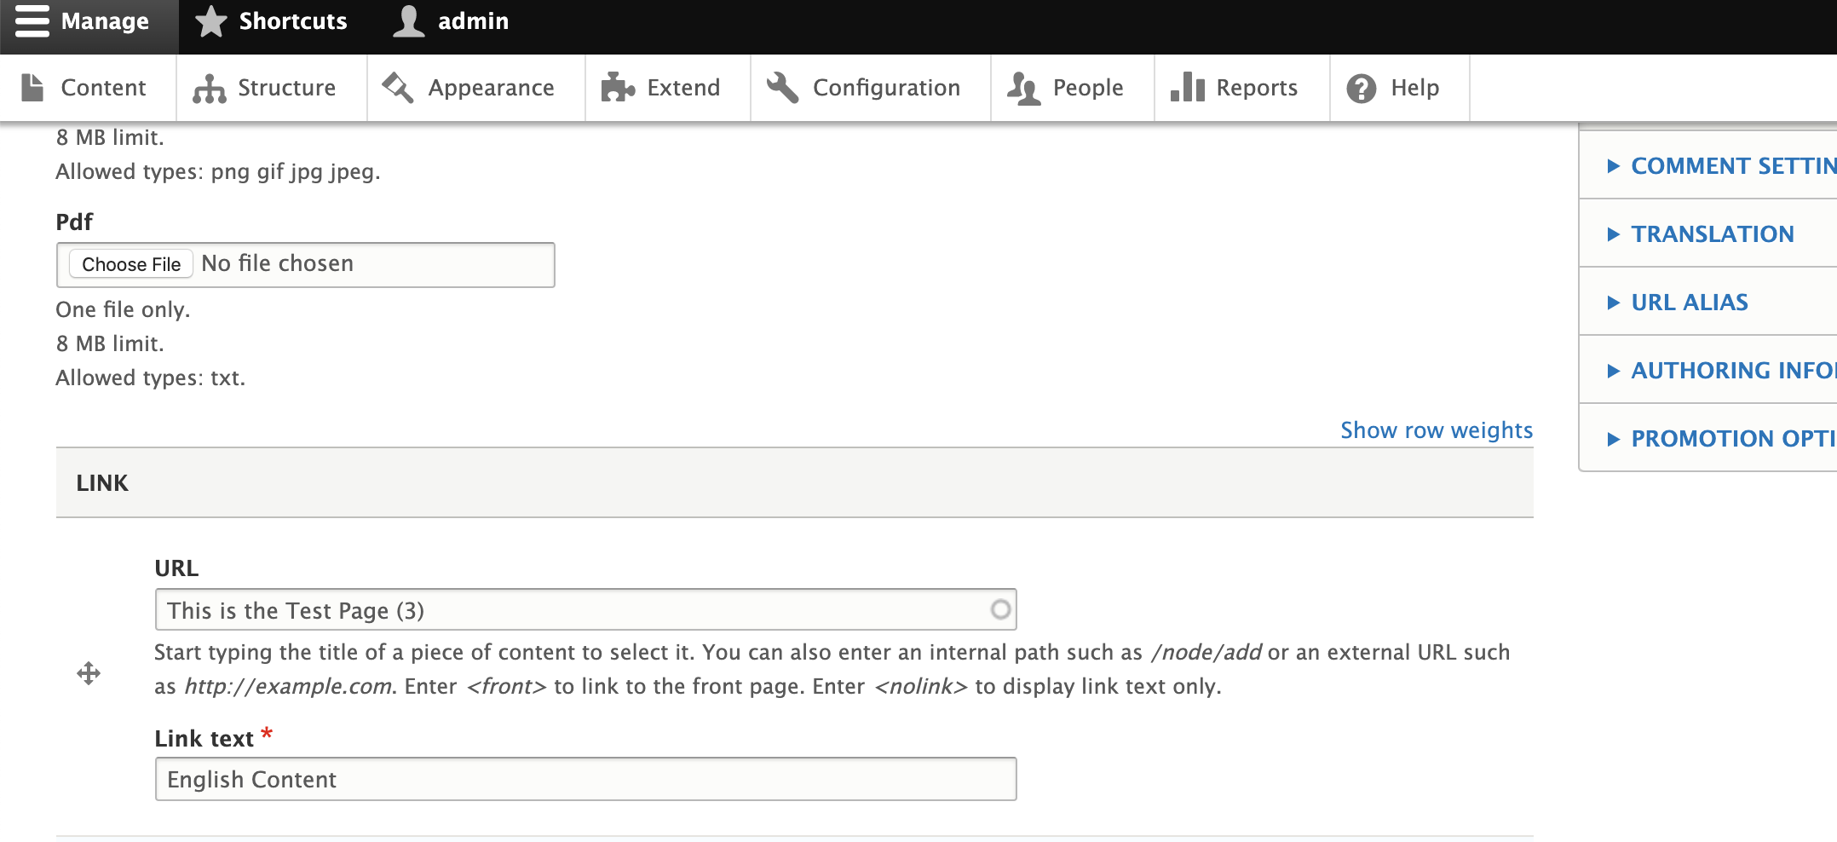Click the Manage hamburger icon

[31, 21]
